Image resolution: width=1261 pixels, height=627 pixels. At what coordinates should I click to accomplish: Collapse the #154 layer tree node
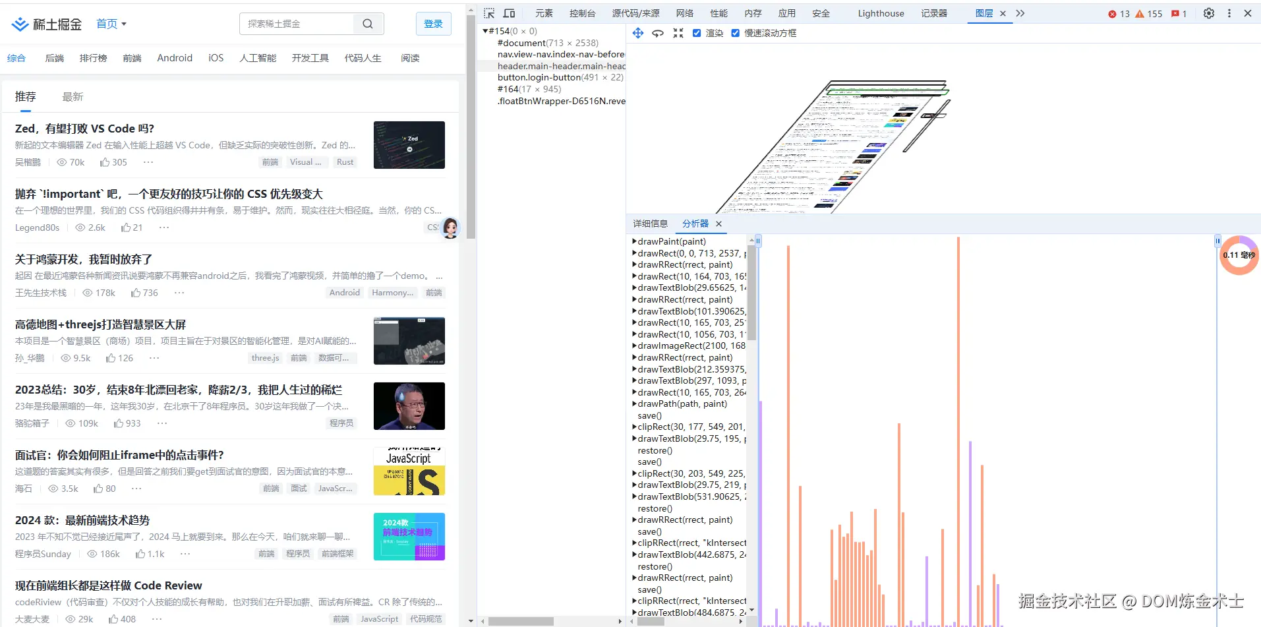pos(485,31)
